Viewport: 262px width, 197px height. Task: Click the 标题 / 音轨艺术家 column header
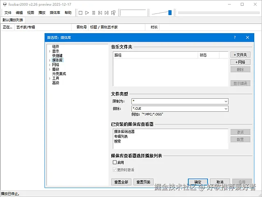pyautogui.click(x=117, y=27)
